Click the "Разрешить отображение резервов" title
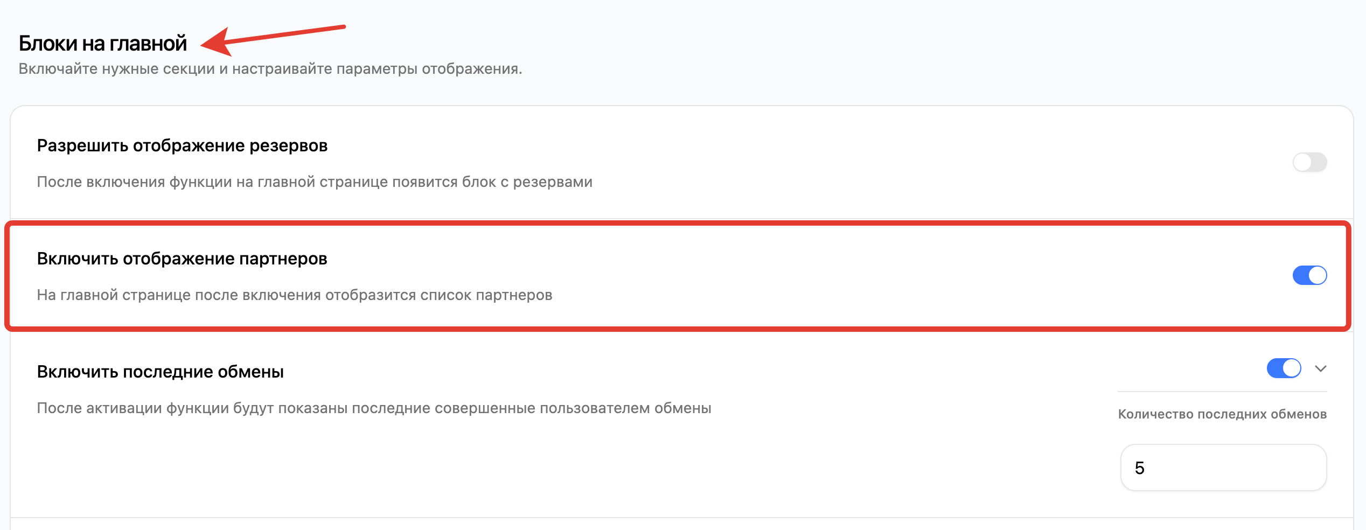Viewport: 1366px width, 530px height. tap(182, 146)
